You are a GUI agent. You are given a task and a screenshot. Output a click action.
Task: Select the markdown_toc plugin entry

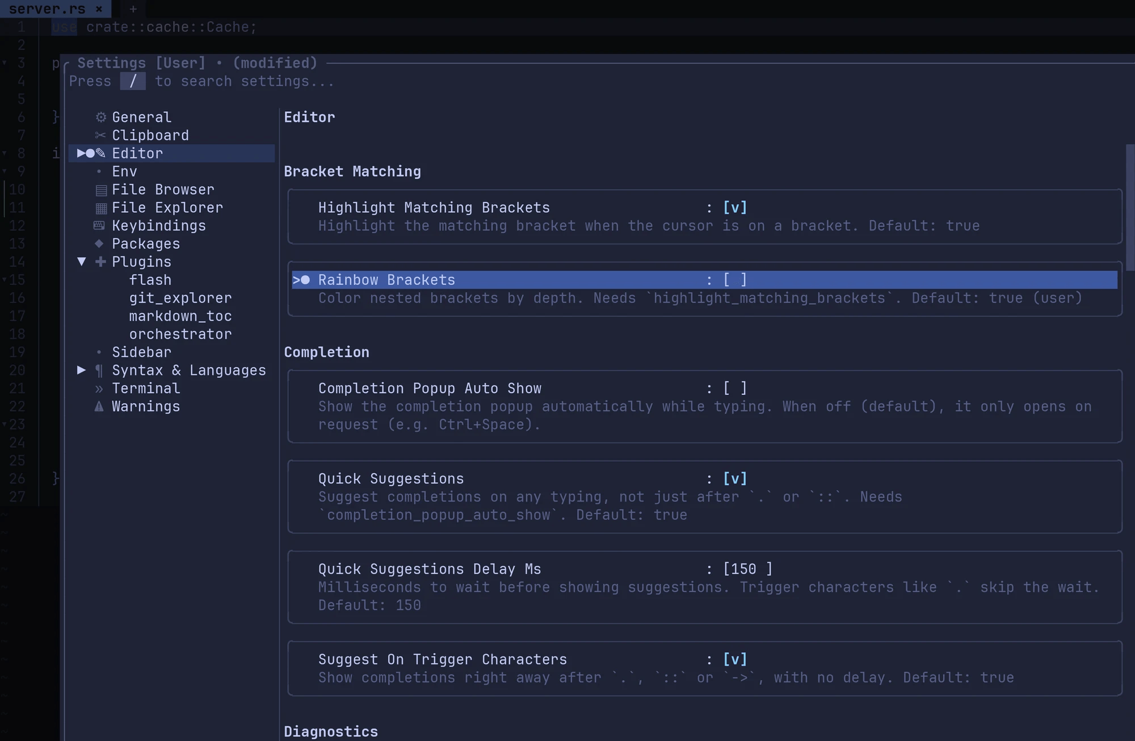(x=180, y=316)
